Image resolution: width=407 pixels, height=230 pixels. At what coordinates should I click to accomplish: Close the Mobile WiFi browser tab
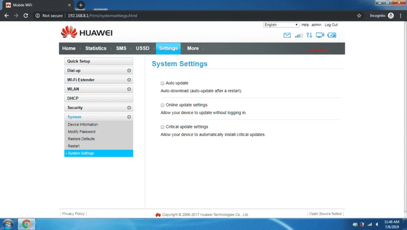70,5
